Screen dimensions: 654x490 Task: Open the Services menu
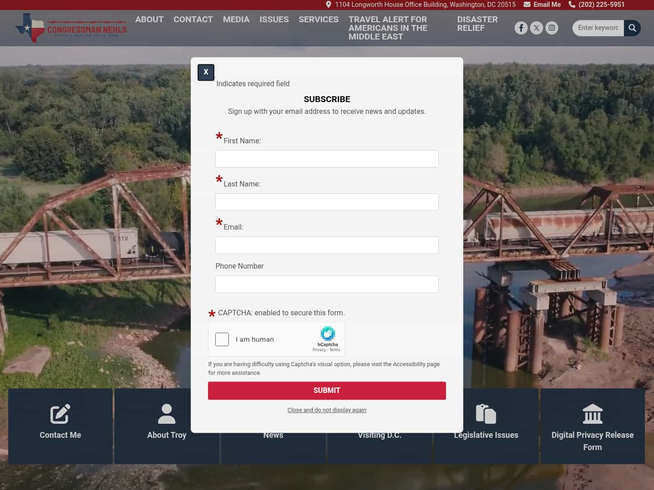click(x=318, y=20)
